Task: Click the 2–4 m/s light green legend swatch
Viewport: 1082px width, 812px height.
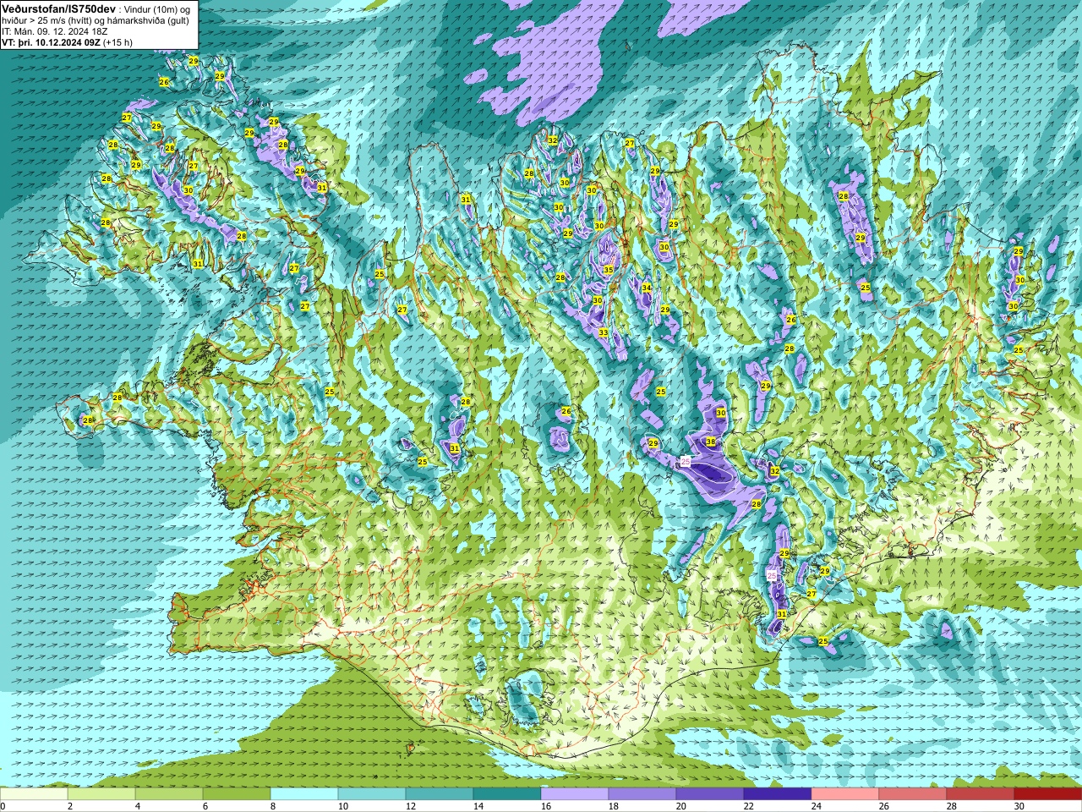Action: coord(101,794)
